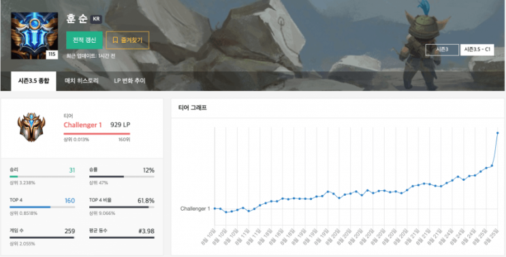Image resolution: width=506 pixels, height=257 pixels.
Task: Switch to the LP 변화 추이 tab
Action: 129,81
